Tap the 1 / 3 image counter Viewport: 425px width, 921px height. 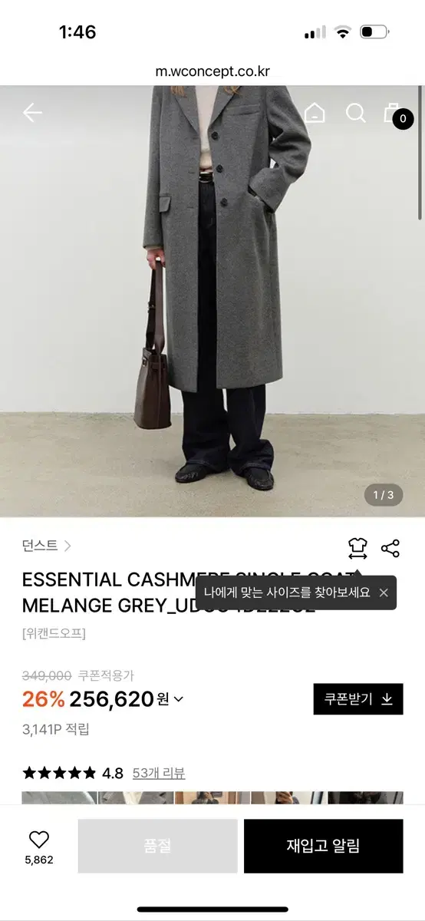[x=383, y=495]
